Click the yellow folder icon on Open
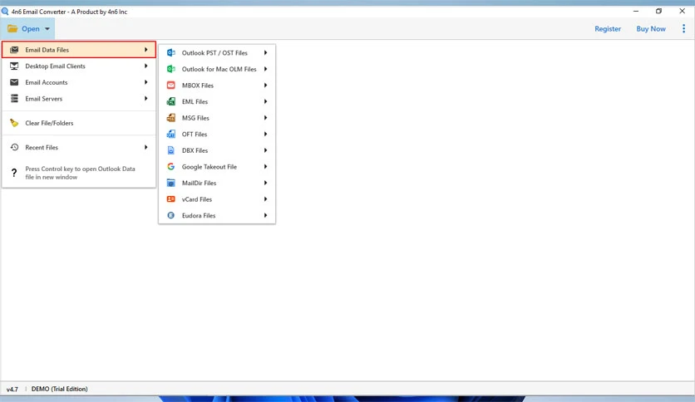Image resolution: width=695 pixels, height=402 pixels. (x=12, y=29)
